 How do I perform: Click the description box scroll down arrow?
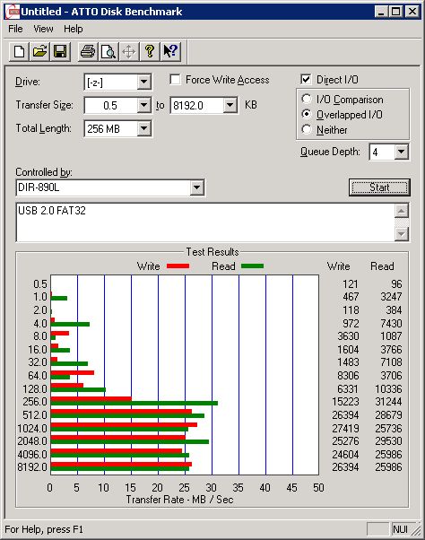402,234
